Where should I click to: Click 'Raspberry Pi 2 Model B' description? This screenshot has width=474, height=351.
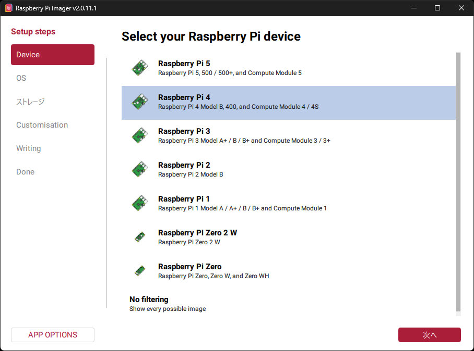(191, 174)
